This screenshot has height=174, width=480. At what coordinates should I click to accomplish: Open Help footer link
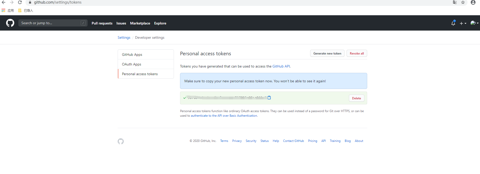coord(276,141)
